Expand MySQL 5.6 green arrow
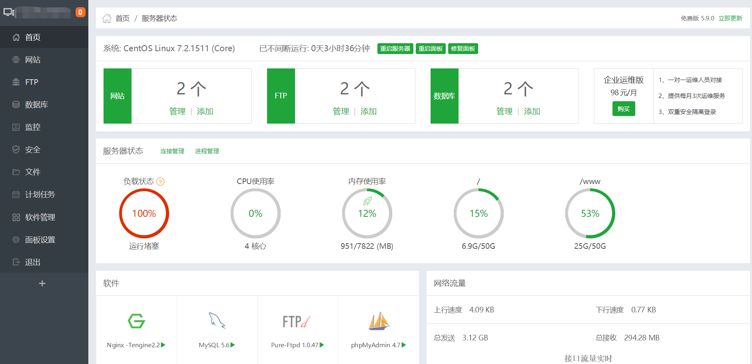The image size is (752, 364). 233,345
